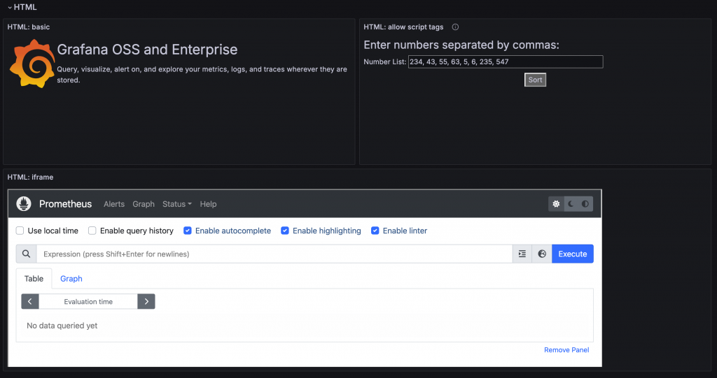Open the Status dropdown menu
This screenshot has height=378, width=717.
click(x=177, y=204)
